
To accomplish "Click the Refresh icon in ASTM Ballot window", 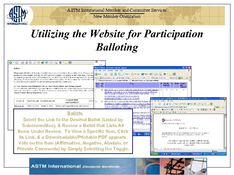I will pos(115,74).
